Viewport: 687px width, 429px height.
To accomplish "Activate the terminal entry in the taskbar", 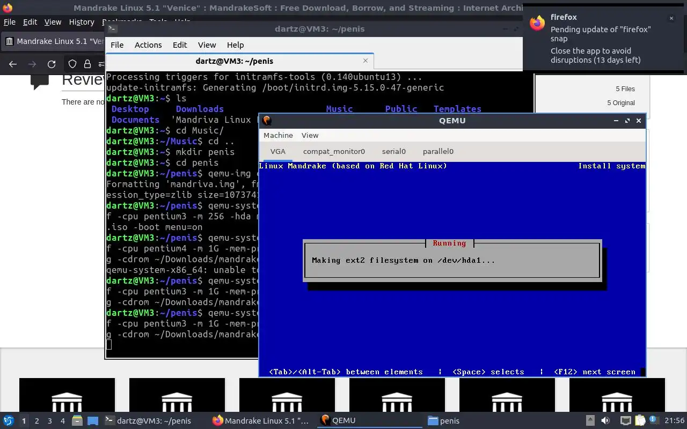I will point(154,421).
